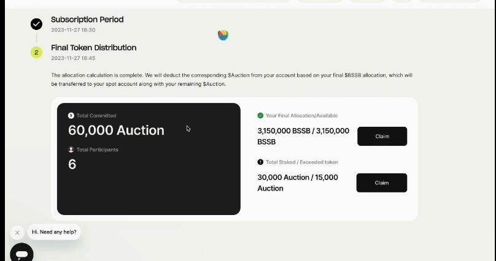
Task: Dismiss the help message with the X
Action: pyautogui.click(x=17, y=233)
